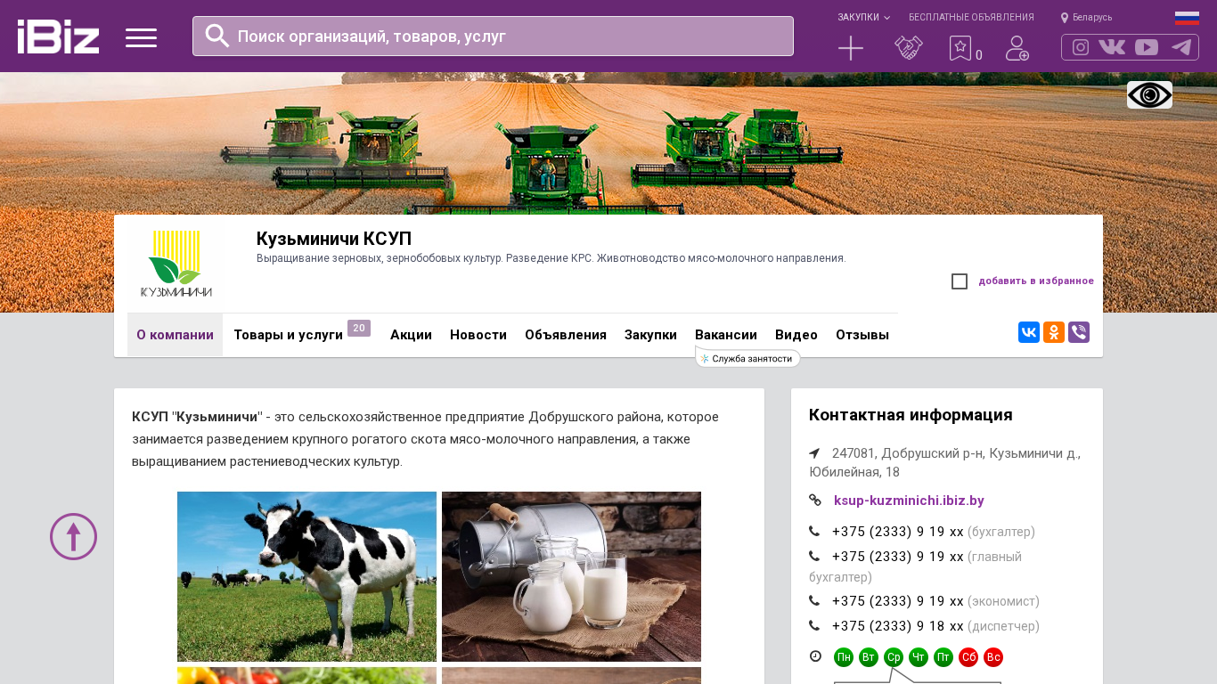Viewport: 1217px width, 684px height.
Task: Select the Объявления tab
Action: [x=566, y=335]
